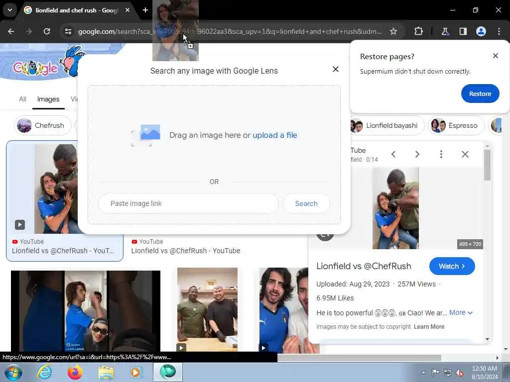Open the profile avatar icon
Screen dimensions: 510x382
pos(481,31)
